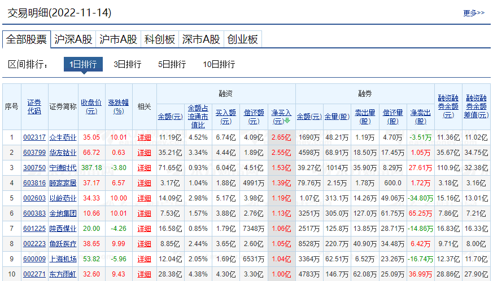
Task: Sort table by 收盘价(元) column
Action: point(91,106)
